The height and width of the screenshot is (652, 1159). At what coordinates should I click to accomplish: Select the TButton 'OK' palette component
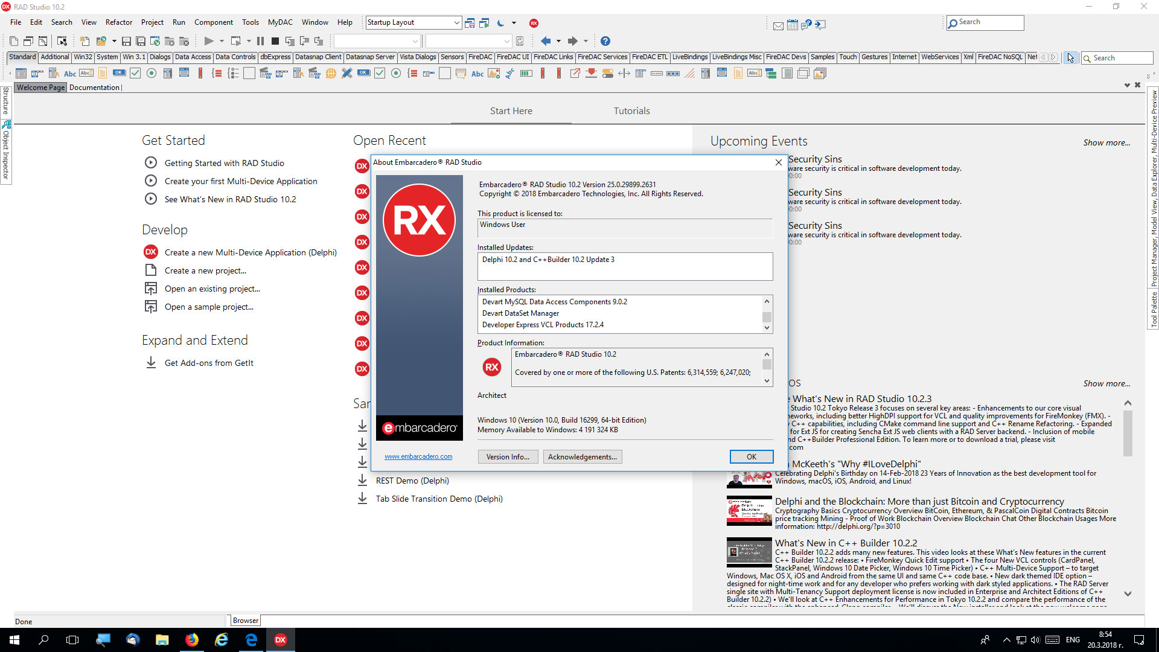click(119, 74)
